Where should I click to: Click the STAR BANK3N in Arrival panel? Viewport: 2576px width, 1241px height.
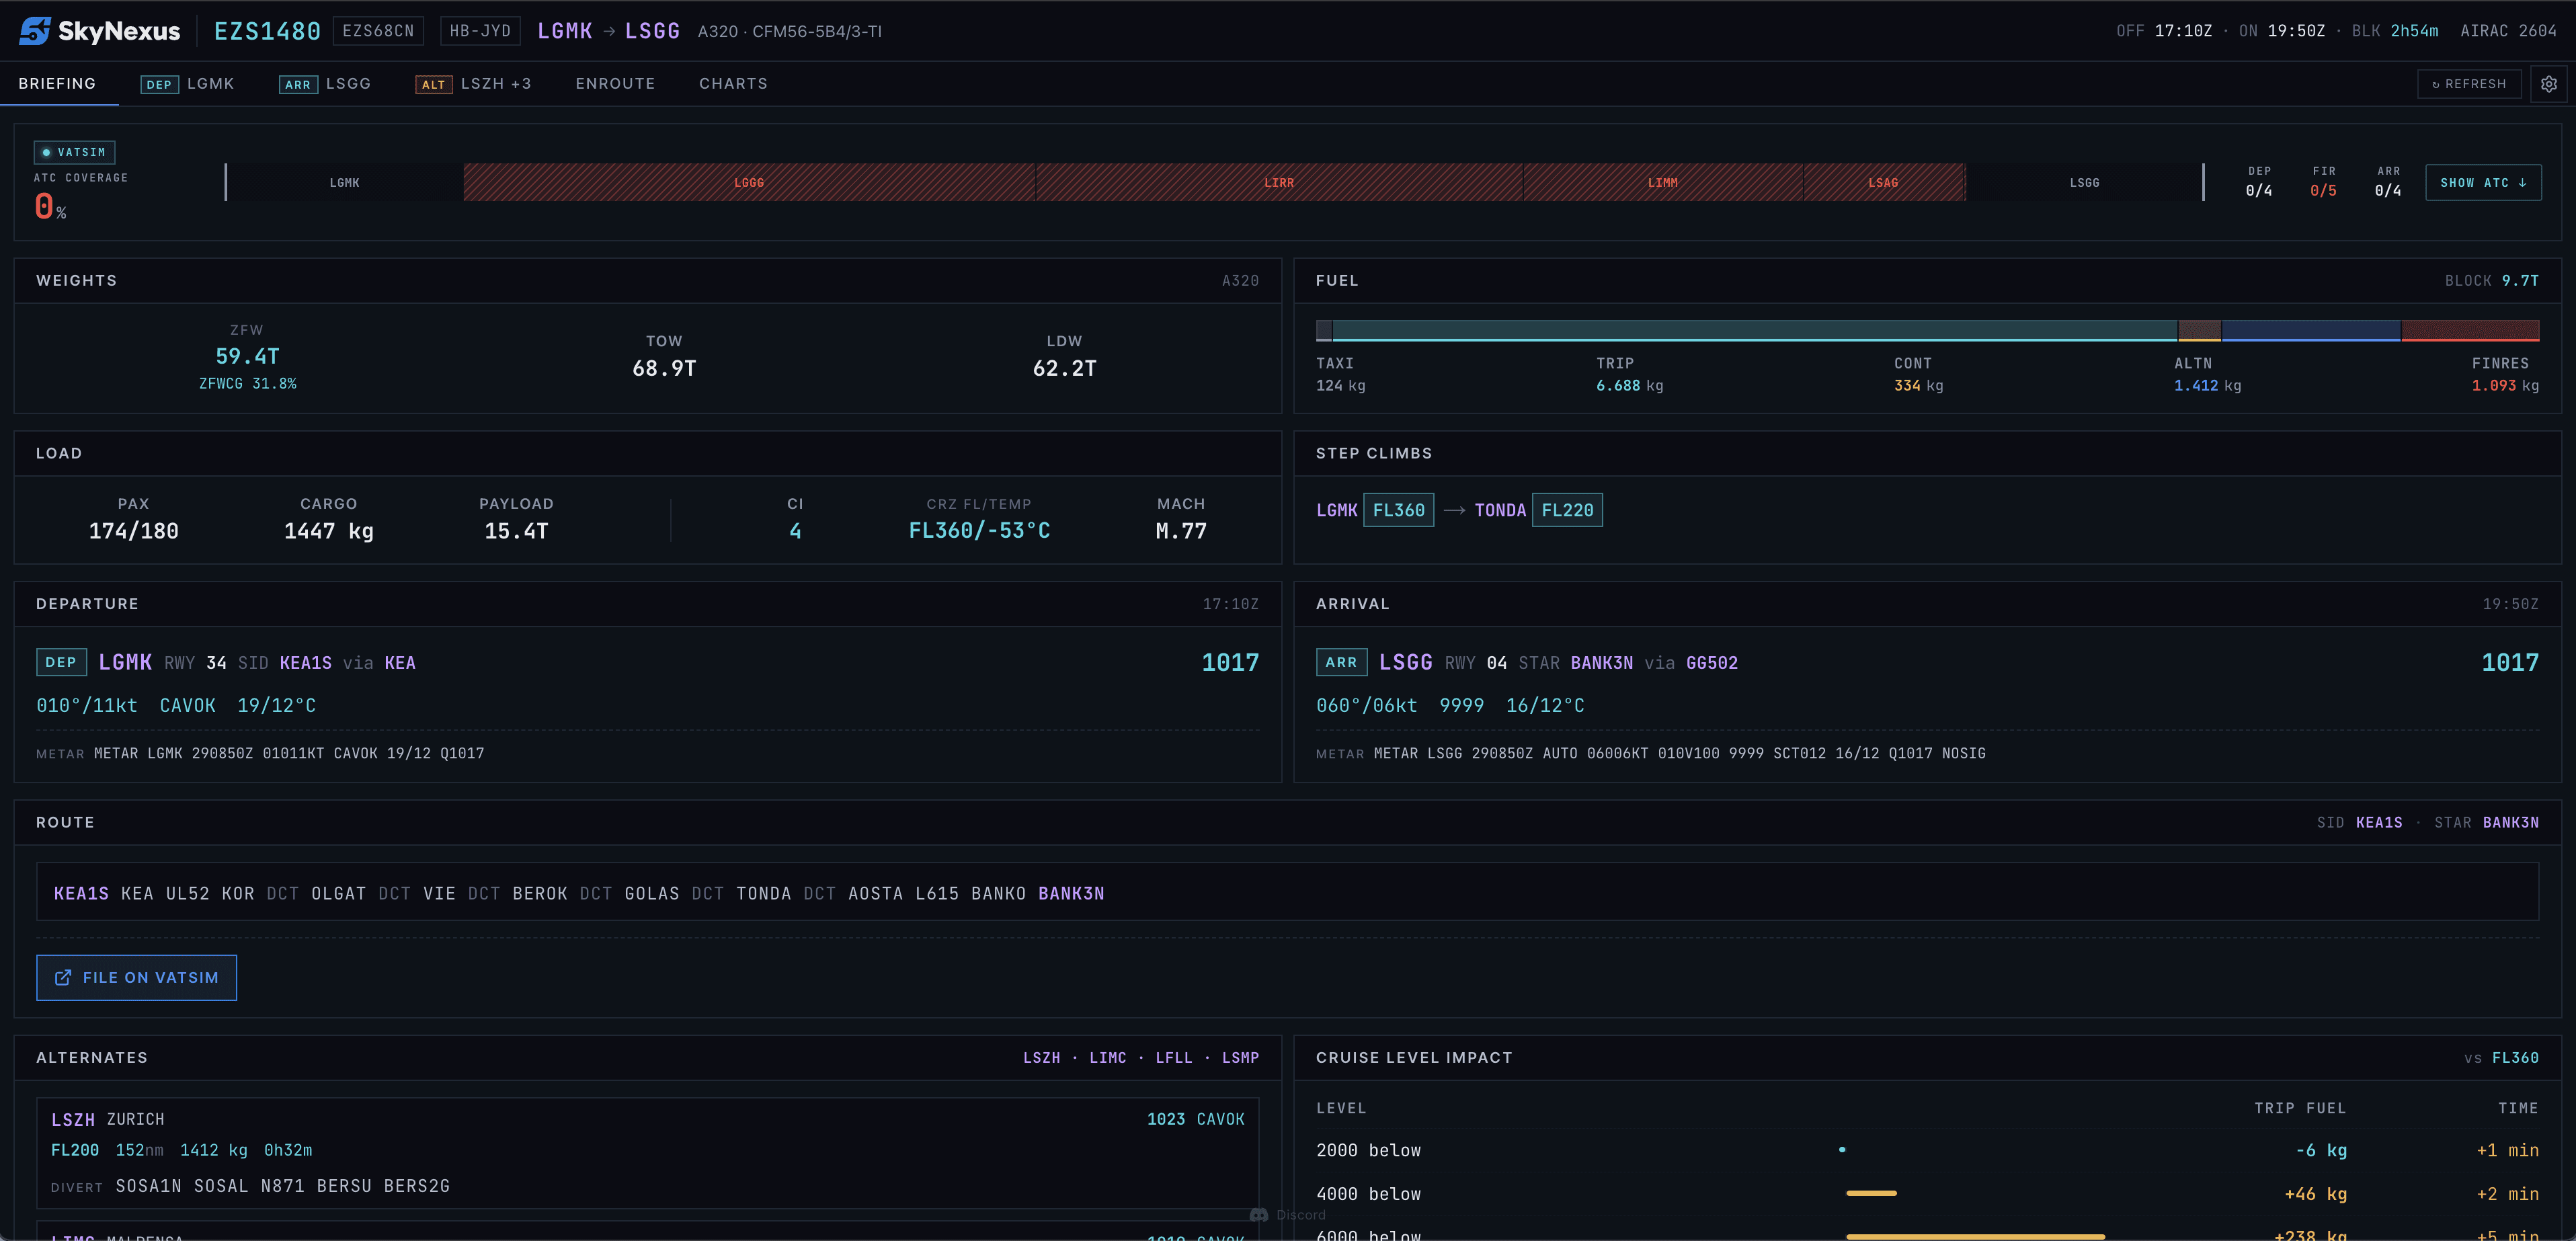pyautogui.click(x=1601, y=663)
